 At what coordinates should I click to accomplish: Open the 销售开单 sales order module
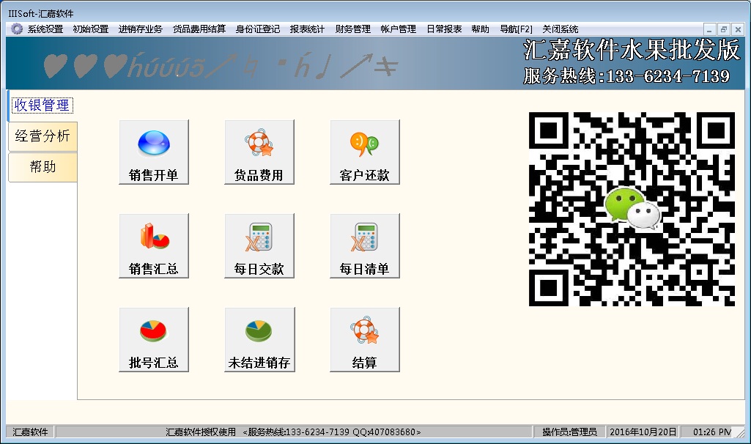[x=154, y=152]
